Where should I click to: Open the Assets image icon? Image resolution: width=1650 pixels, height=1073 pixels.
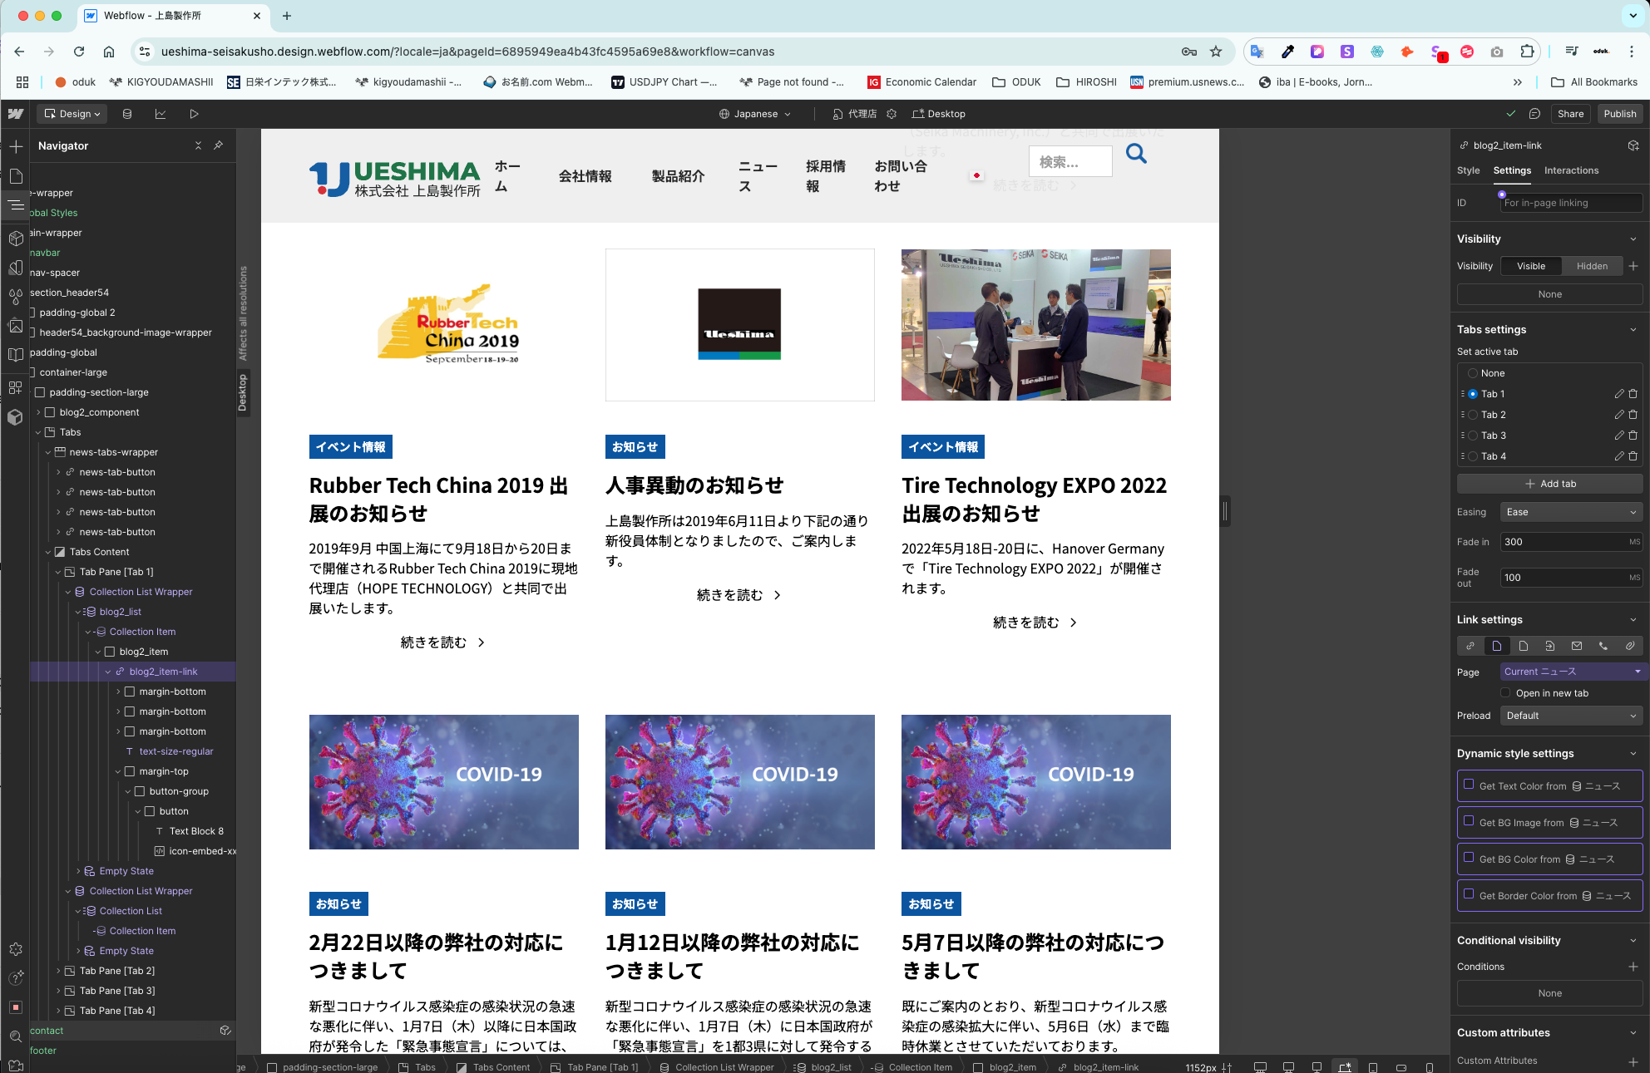pyautogui.click(x=16, y=326)
